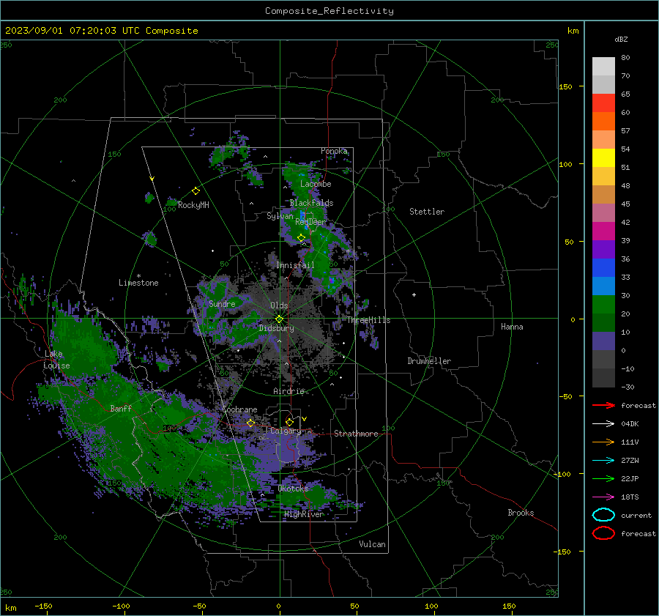Click the RockyMH label
This screenshot has width=659, height=616.
193,205
